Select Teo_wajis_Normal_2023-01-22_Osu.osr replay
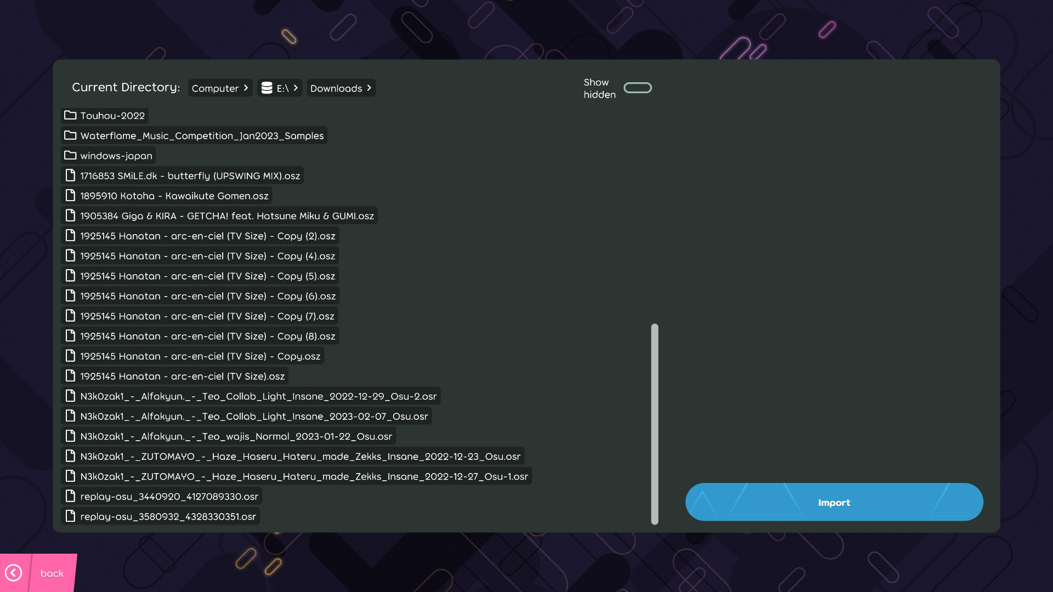The image size is (1053, 592). coord(229,436)
